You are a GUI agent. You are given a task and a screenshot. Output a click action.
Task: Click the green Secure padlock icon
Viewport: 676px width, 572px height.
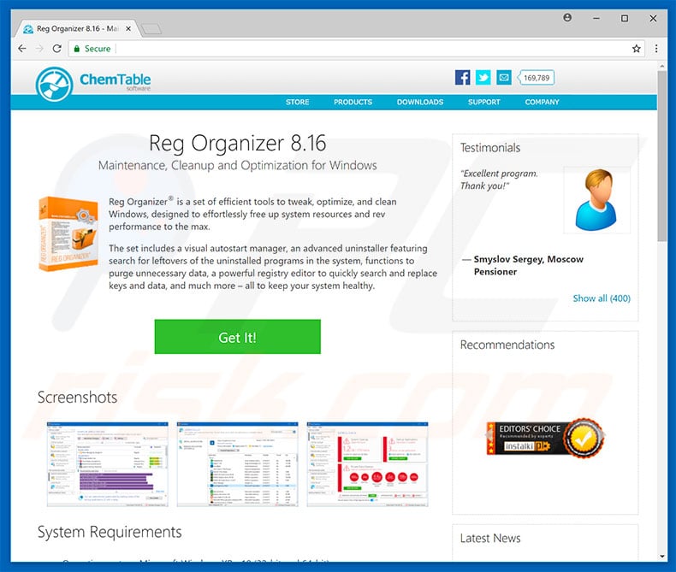point(77,49)
